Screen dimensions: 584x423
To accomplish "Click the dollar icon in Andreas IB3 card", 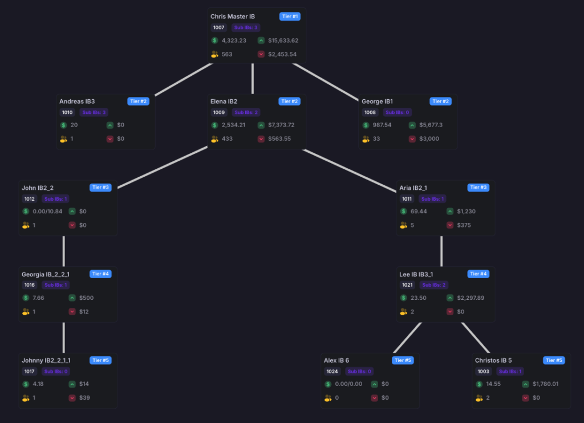I will [x=63, y=125].
